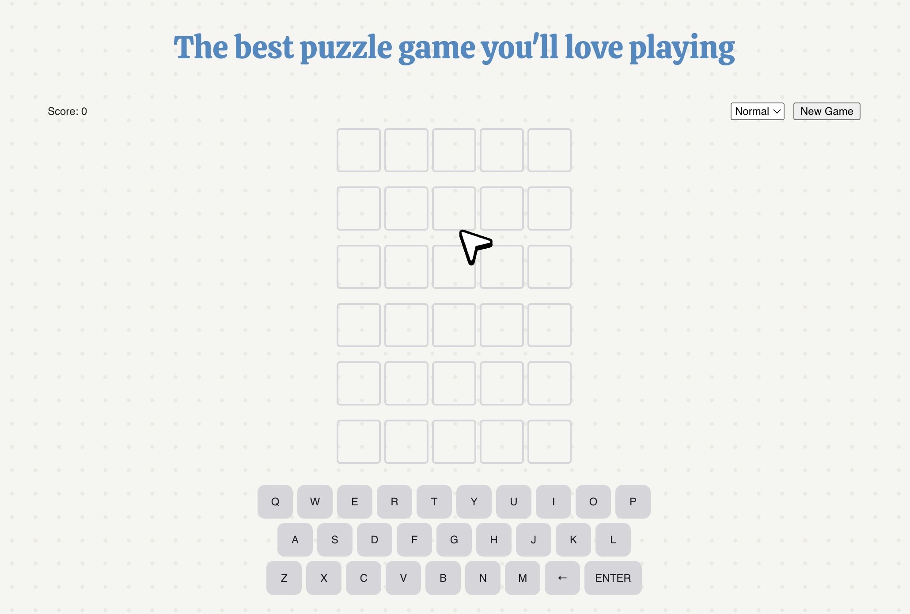
Task: Click the backspace delete key
Action: coord(562,578)
